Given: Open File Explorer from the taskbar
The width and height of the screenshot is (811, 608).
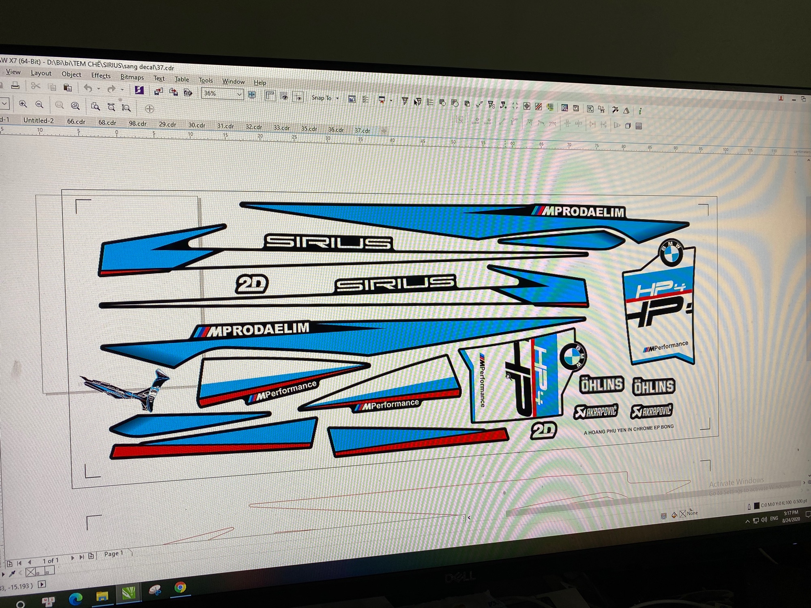Looking at the screenshot, I should tap(102, 596).
